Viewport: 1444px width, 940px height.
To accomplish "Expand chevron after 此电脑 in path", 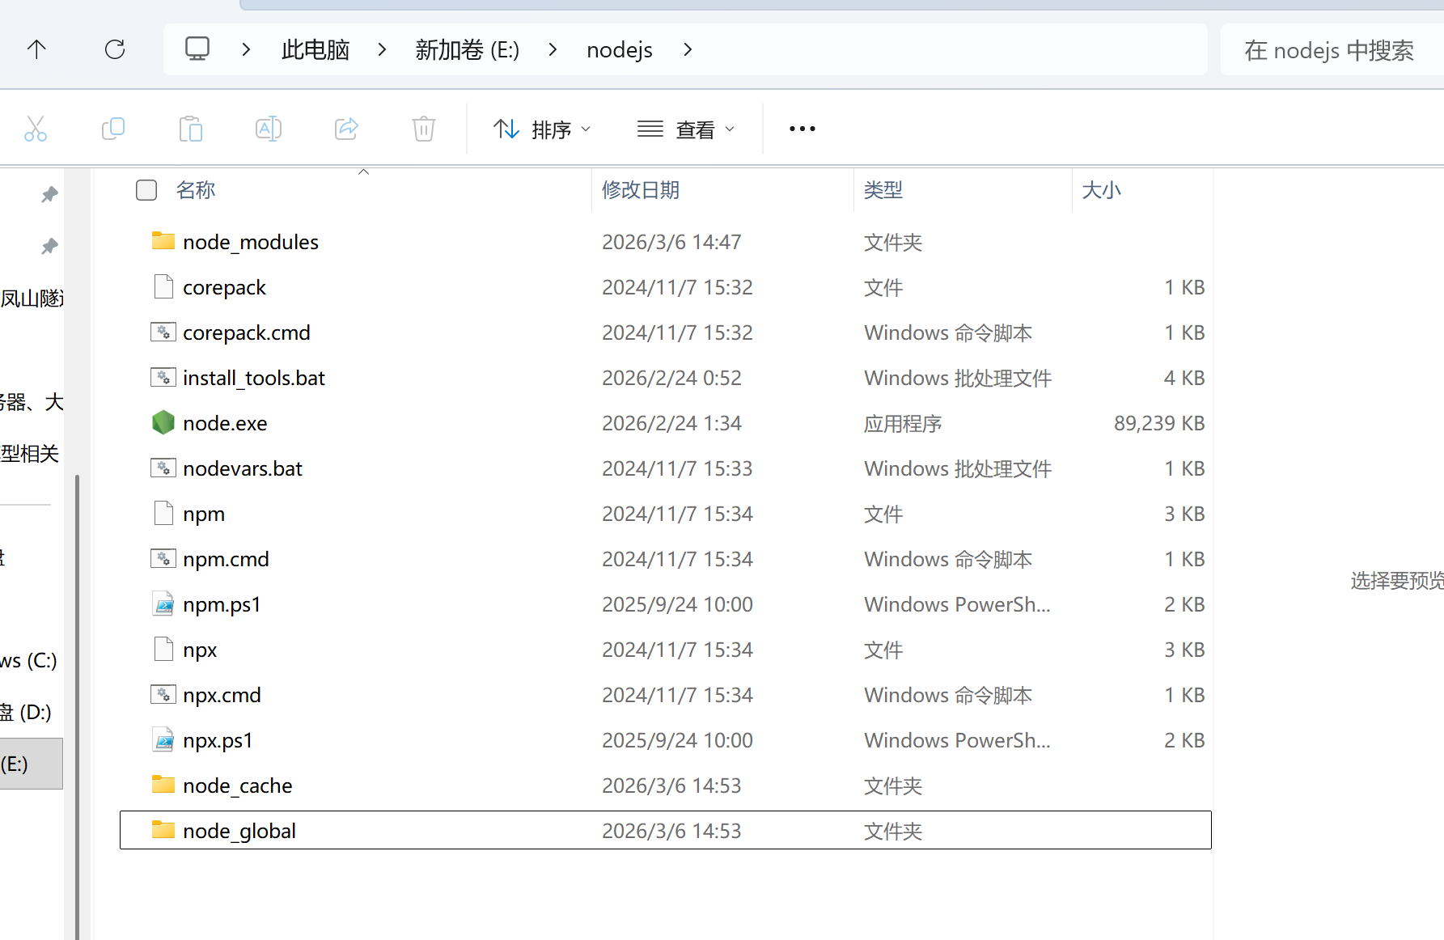I will click(382, 49).
